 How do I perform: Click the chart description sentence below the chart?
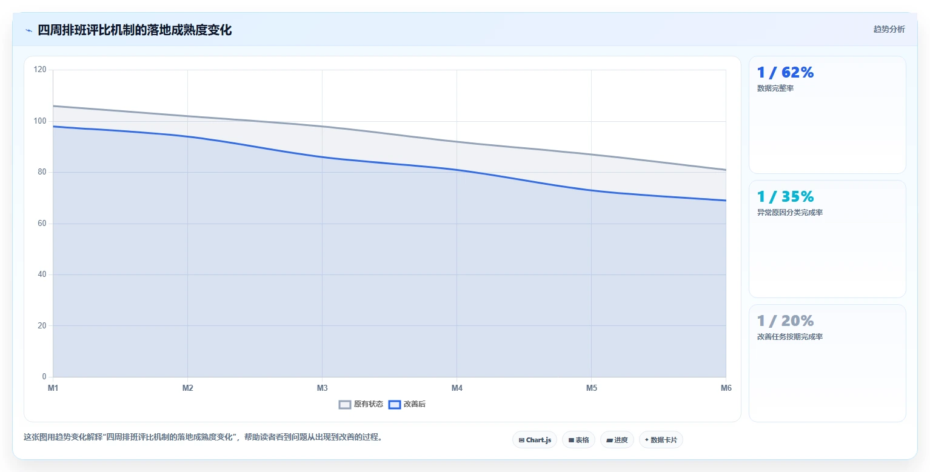203,437
